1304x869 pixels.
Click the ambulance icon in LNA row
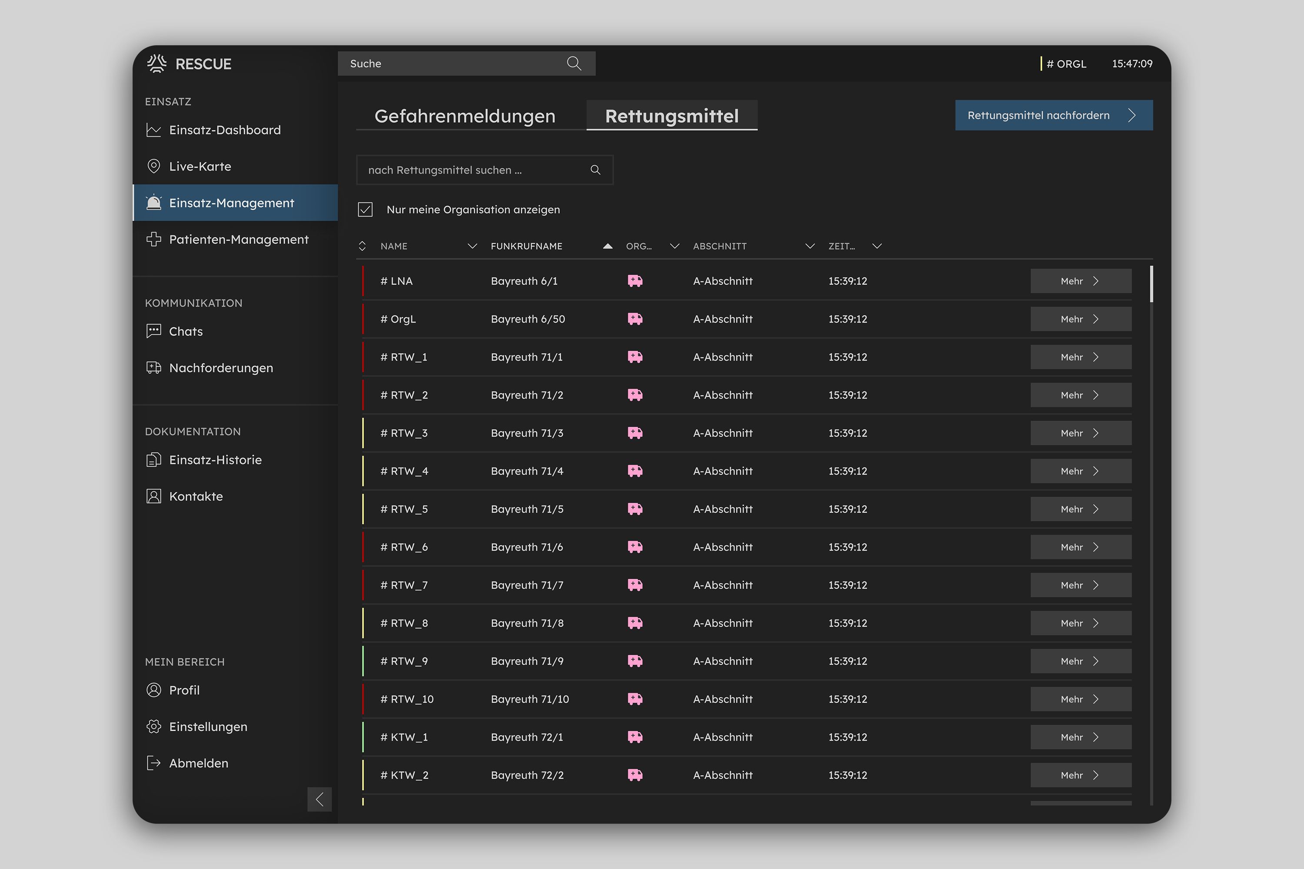click(635, 281)
